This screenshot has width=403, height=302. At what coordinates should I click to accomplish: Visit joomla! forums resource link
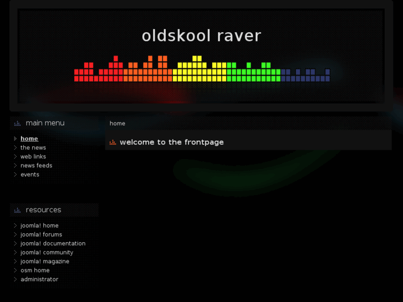(x=42, y=234)
